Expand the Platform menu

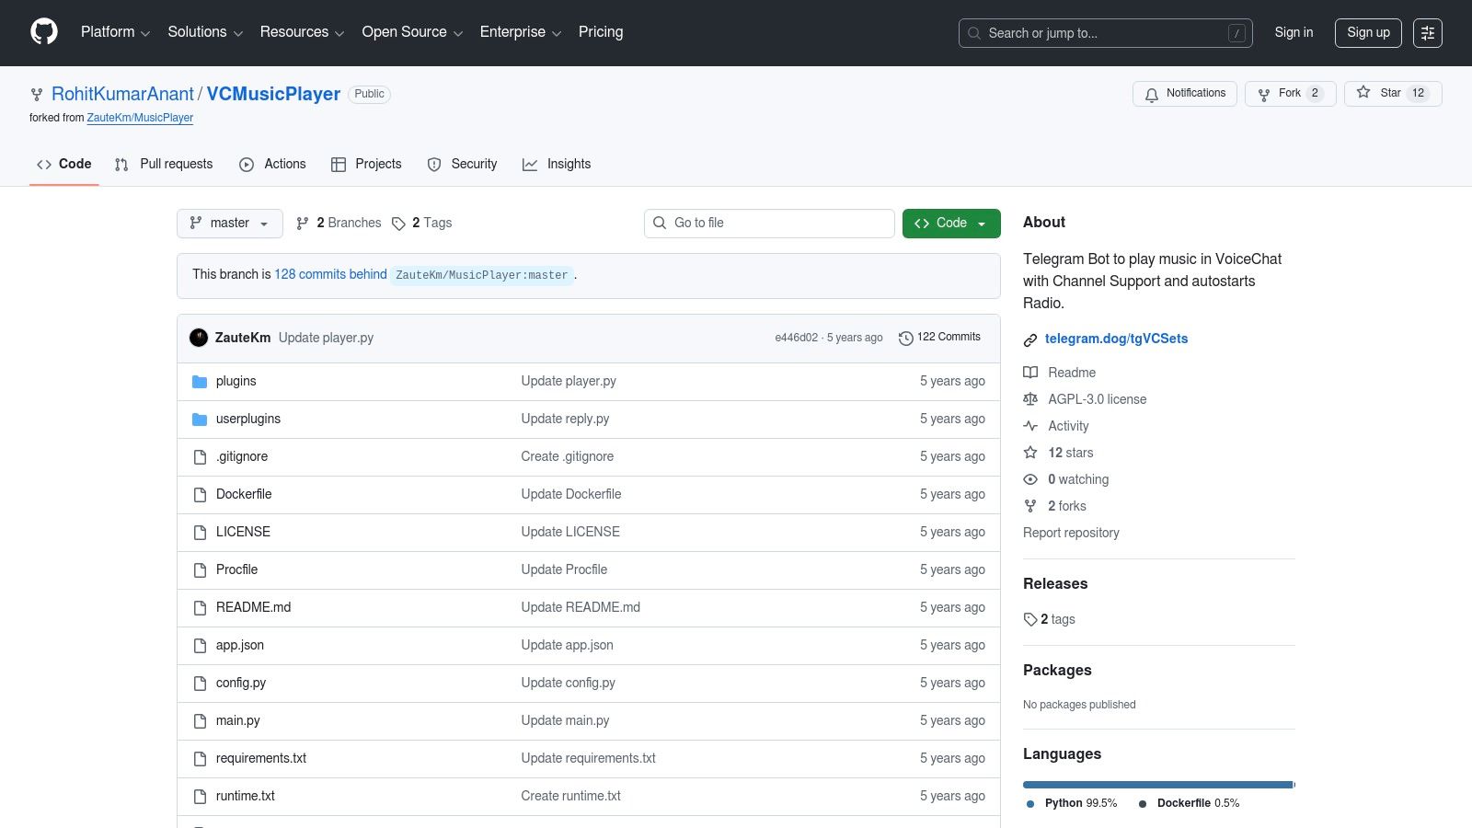[115, 32]
